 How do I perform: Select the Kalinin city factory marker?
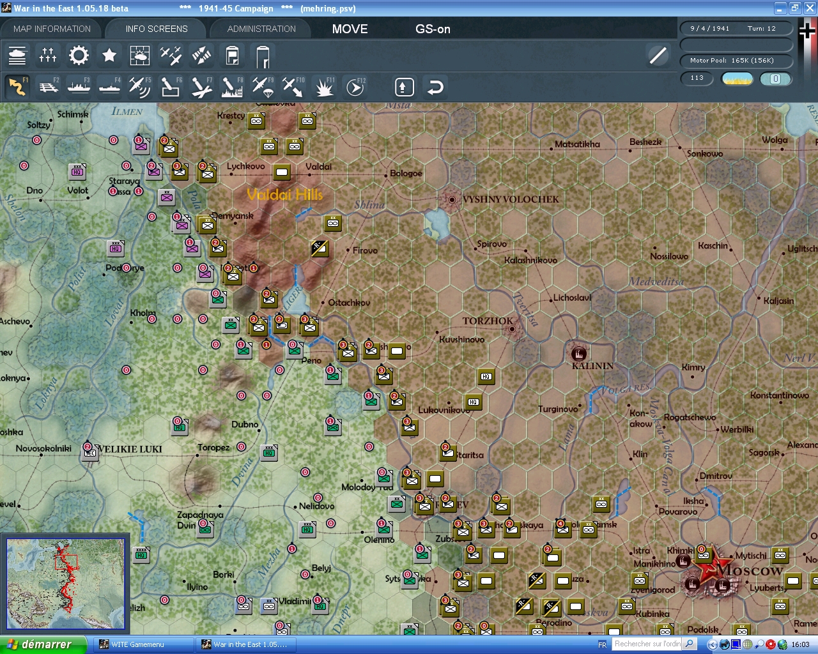(578, 353)
